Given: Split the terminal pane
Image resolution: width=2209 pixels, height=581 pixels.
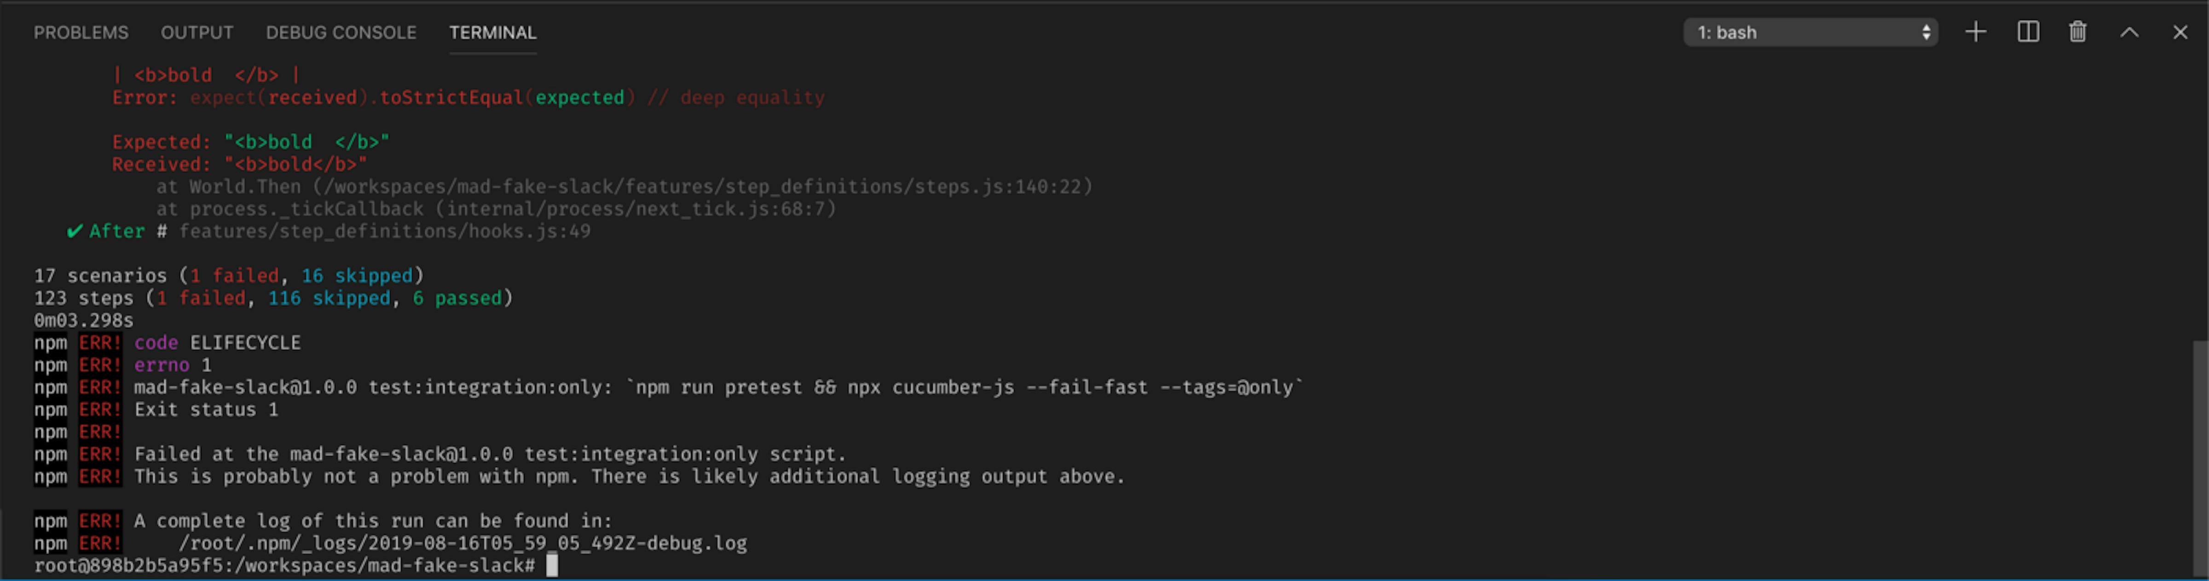Looking at the screenshot, I should click(x=2028, y=33).
